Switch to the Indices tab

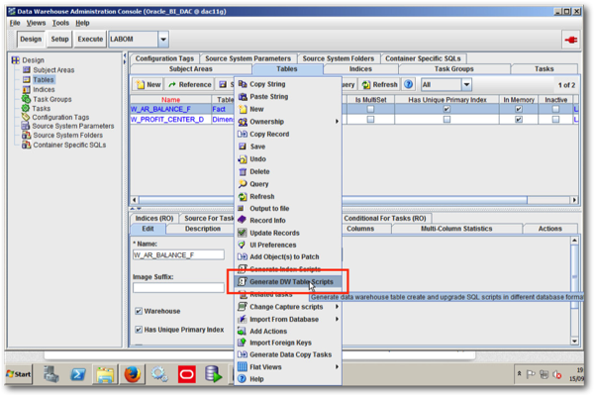point(360,69)
